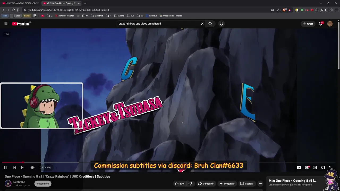This screenshot has height=191, width=340.
Task: Open picture-in-picture extension icon
Action: point(307,10)
